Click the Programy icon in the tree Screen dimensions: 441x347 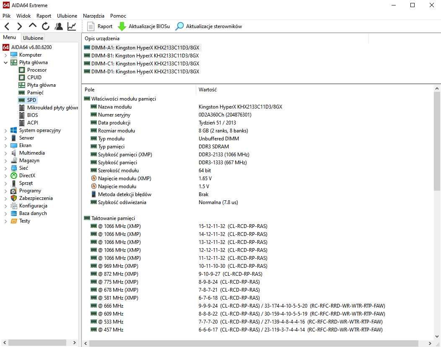(x=14, y=191)
